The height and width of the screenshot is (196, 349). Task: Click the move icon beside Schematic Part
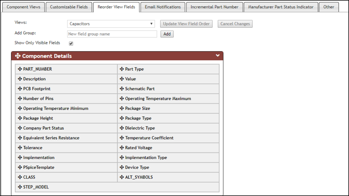122,89
